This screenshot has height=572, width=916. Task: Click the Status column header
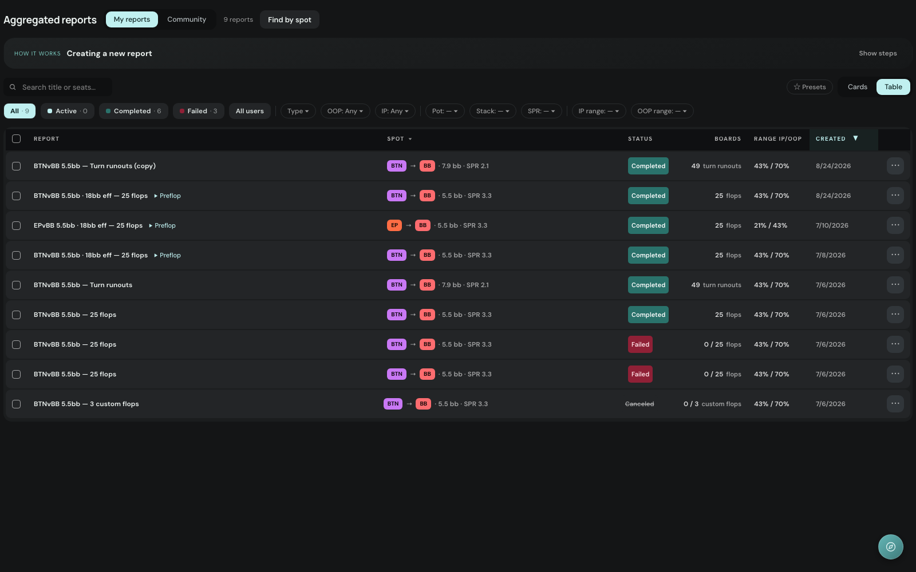pos(640,139)
